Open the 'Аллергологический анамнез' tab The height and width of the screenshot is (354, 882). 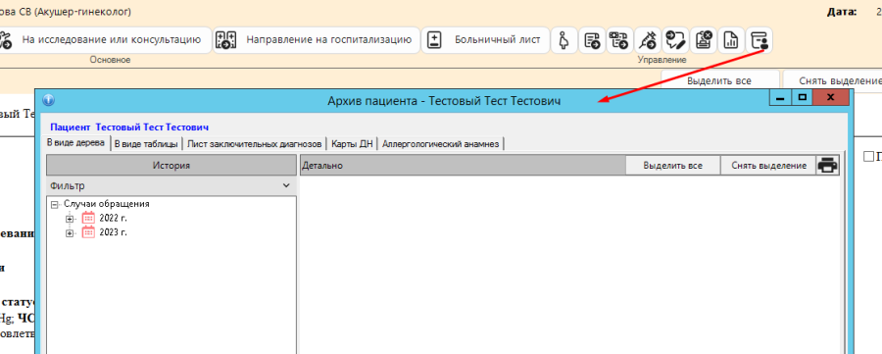[x=440, y=144]
